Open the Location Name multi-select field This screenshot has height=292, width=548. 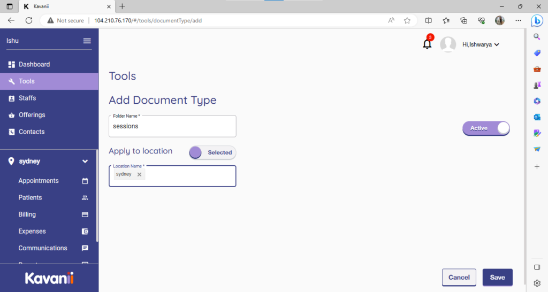(x=190, y=175)
